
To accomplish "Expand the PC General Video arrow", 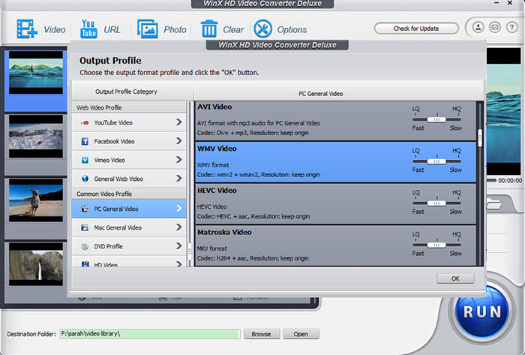I will [x=178, y=209].
